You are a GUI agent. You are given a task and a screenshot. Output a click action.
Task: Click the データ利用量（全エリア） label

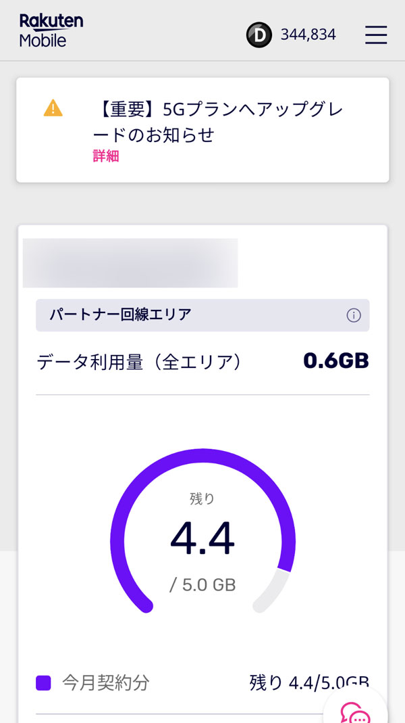pyautogui.click(x=139, y=362)
